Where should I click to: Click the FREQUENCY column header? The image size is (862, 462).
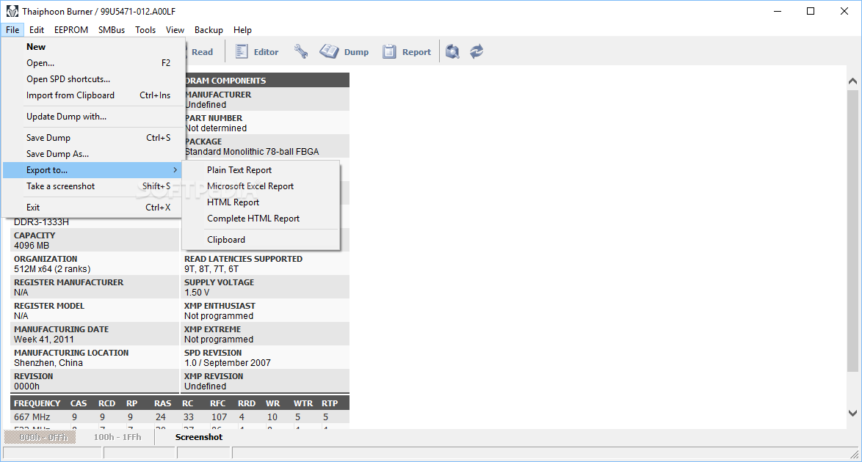37,403
